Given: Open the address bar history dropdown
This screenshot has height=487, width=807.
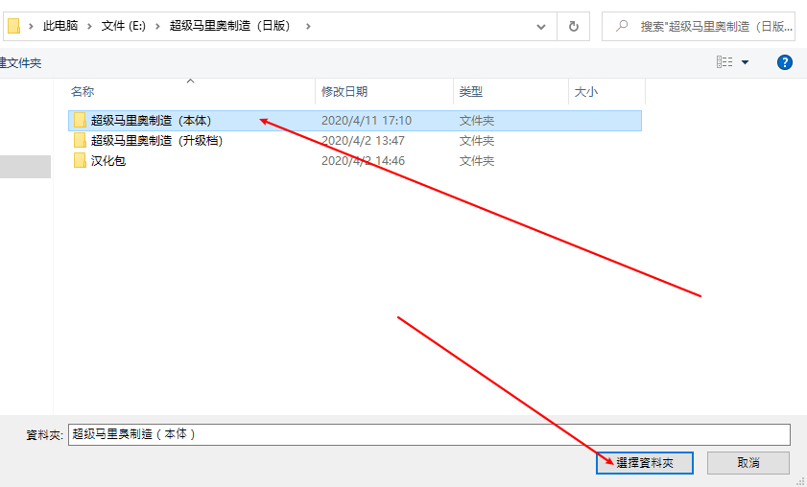Looking at the screenshot, I should point(541,26).
